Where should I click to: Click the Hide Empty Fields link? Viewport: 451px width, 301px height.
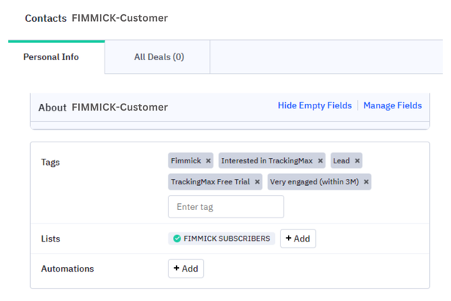point(315,105)
